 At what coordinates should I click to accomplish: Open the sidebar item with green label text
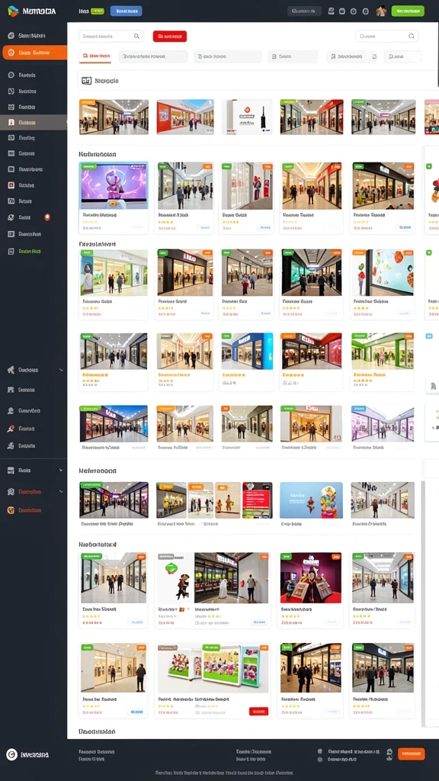click(x=30, y=252)
